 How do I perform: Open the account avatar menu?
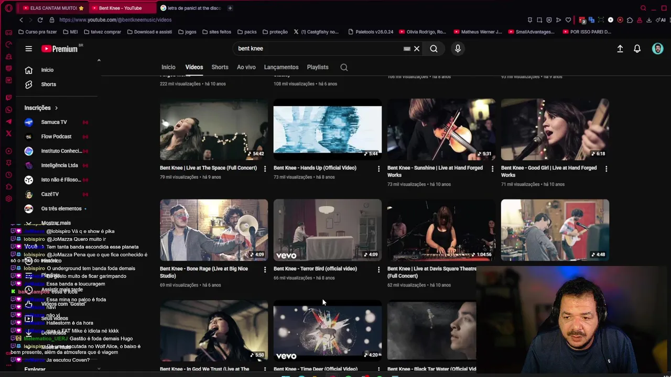pos(657,49)
